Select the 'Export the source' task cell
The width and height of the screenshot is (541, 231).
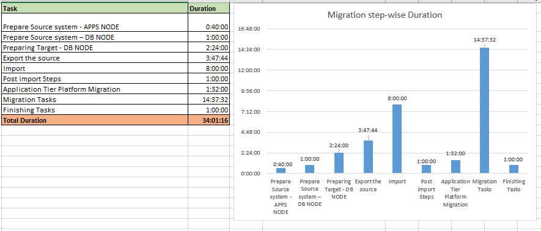(95, 58)
